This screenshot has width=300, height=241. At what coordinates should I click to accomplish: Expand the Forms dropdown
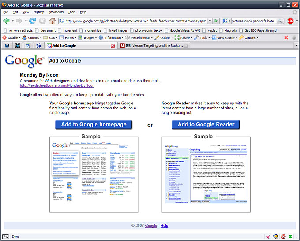68,37
